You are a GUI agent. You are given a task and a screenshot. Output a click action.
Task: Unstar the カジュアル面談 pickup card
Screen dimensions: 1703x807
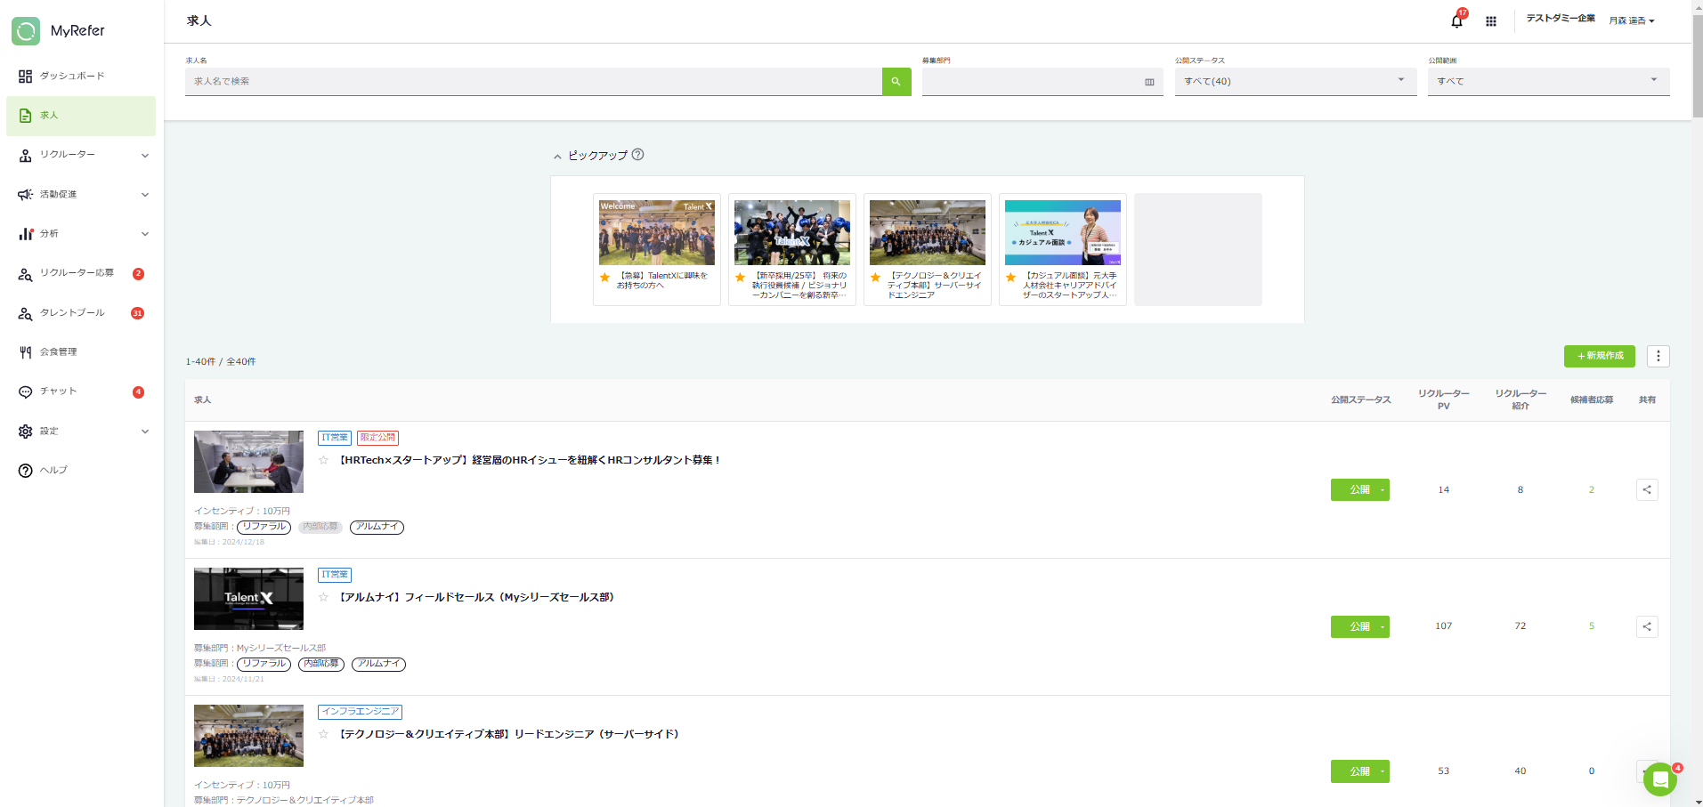[x=1010, y=278]
